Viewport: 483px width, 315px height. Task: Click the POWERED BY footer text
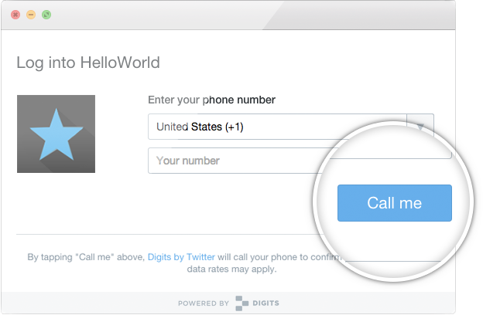[204, 303]
